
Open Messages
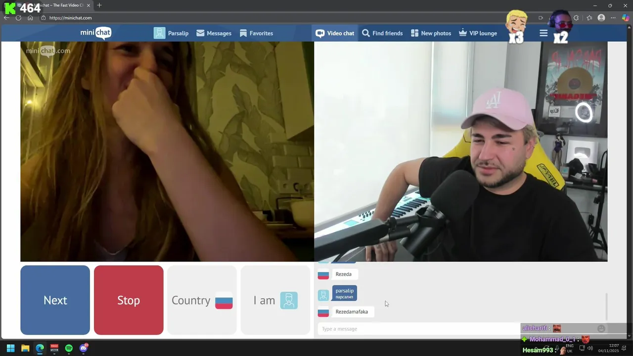coord(214,33)
